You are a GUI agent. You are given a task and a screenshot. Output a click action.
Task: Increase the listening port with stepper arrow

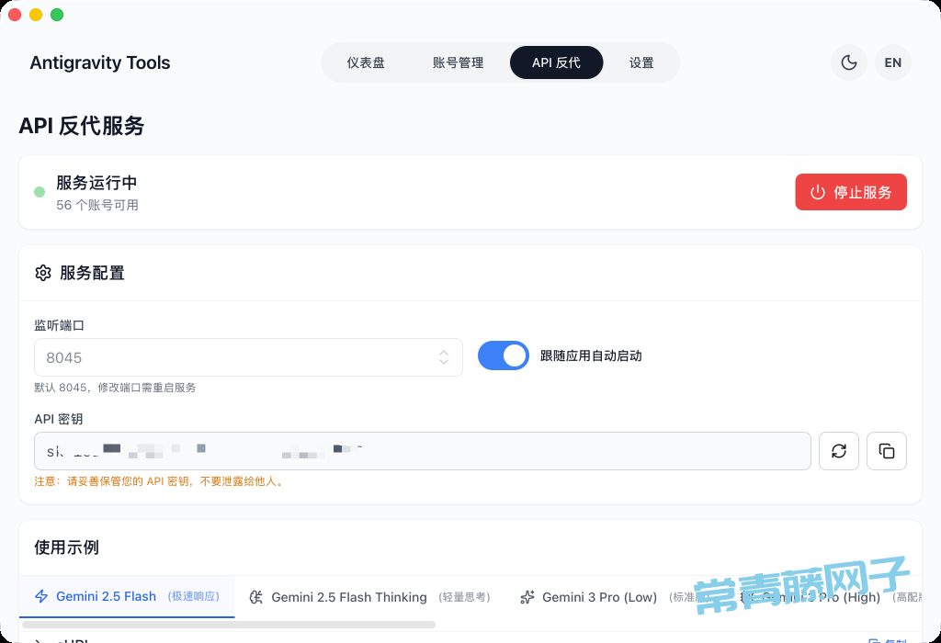(x=442, y=353)
